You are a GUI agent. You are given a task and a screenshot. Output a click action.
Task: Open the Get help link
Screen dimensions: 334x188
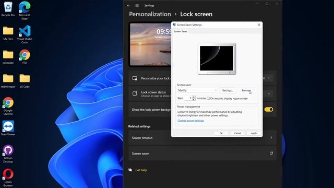(x=141, y=170)
